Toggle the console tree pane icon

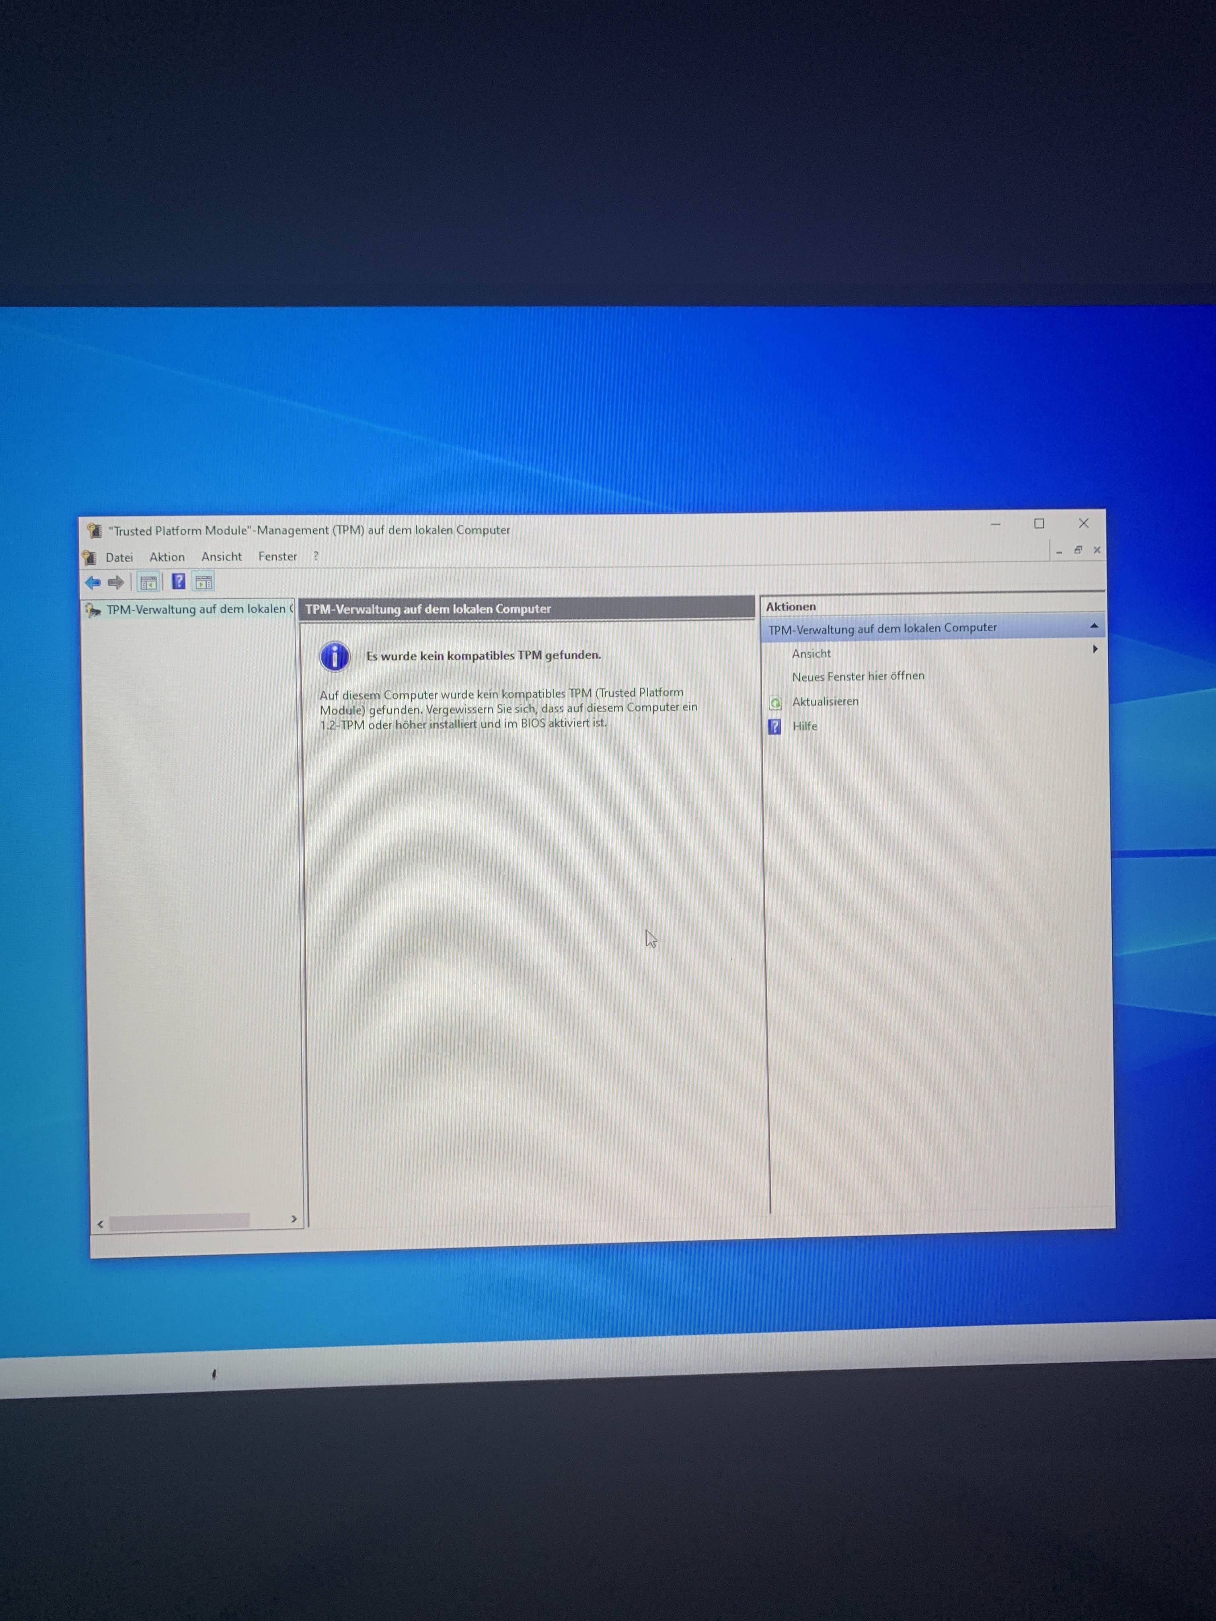148,583
